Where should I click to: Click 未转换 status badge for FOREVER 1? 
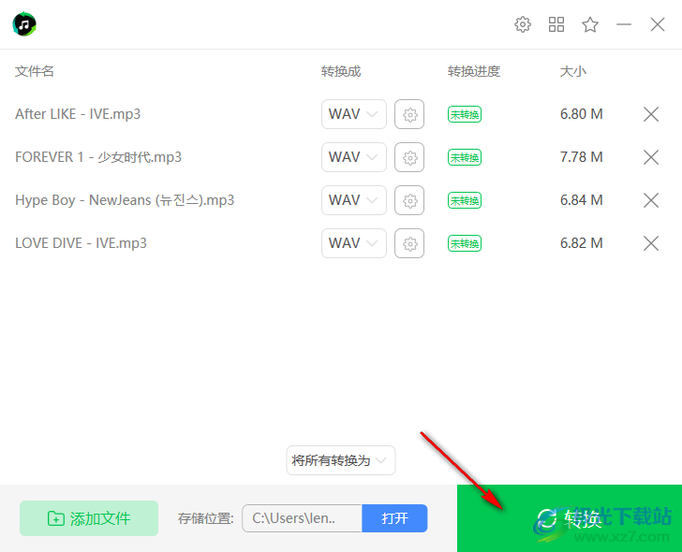(465, 157)
